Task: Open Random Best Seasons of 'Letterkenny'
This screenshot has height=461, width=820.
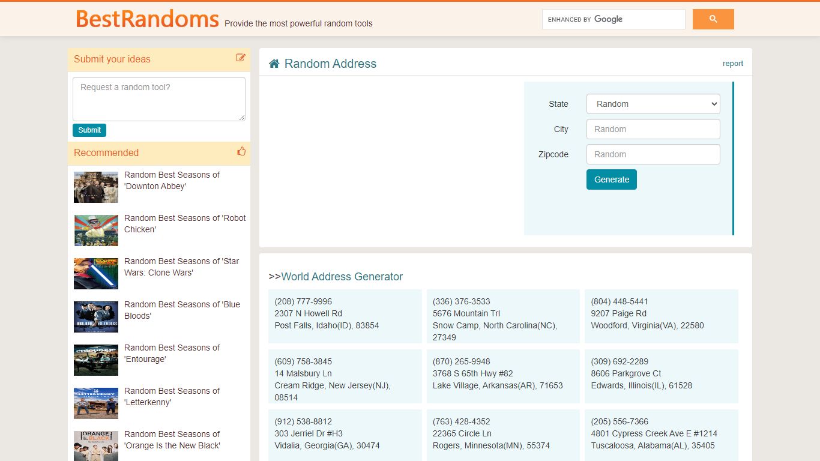Action: tap(172, 397)
